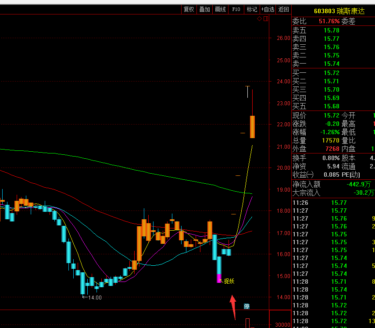Select the 卖三 ask row
Viewport: 375px width, 328px height.
tap(333, 47)
